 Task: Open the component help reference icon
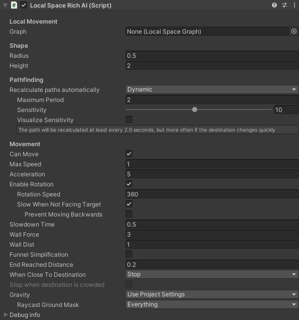pyautogui.click(x=274, y=5)
